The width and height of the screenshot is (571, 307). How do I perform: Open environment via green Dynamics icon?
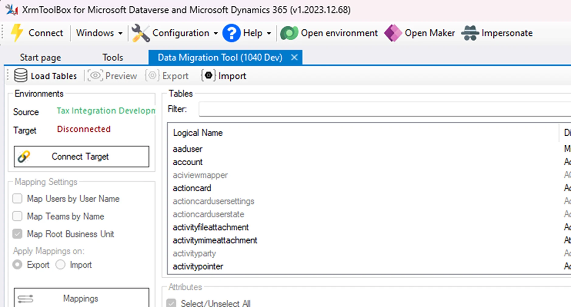tap(289, 33)
